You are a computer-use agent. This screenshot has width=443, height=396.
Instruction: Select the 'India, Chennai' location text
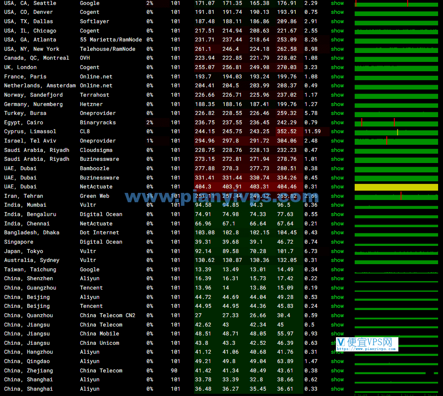point(27,224)
